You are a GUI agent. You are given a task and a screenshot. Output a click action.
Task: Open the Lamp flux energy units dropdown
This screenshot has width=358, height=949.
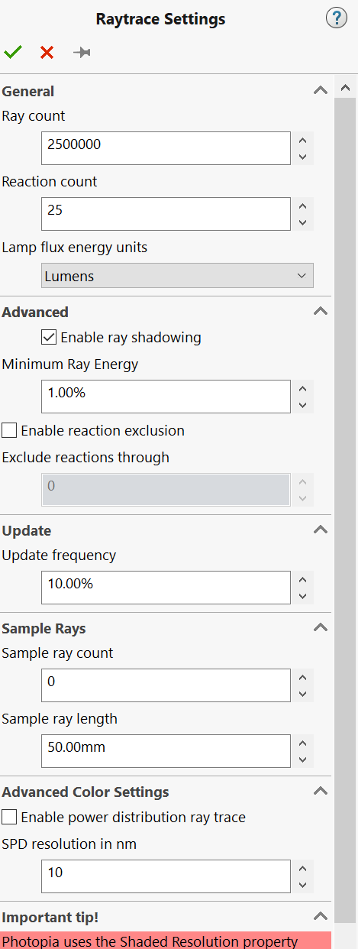pyautogui.click(x=177, y=276)
